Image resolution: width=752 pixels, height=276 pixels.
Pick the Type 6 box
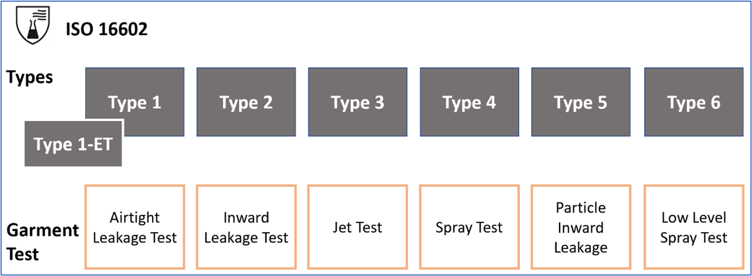694,102
